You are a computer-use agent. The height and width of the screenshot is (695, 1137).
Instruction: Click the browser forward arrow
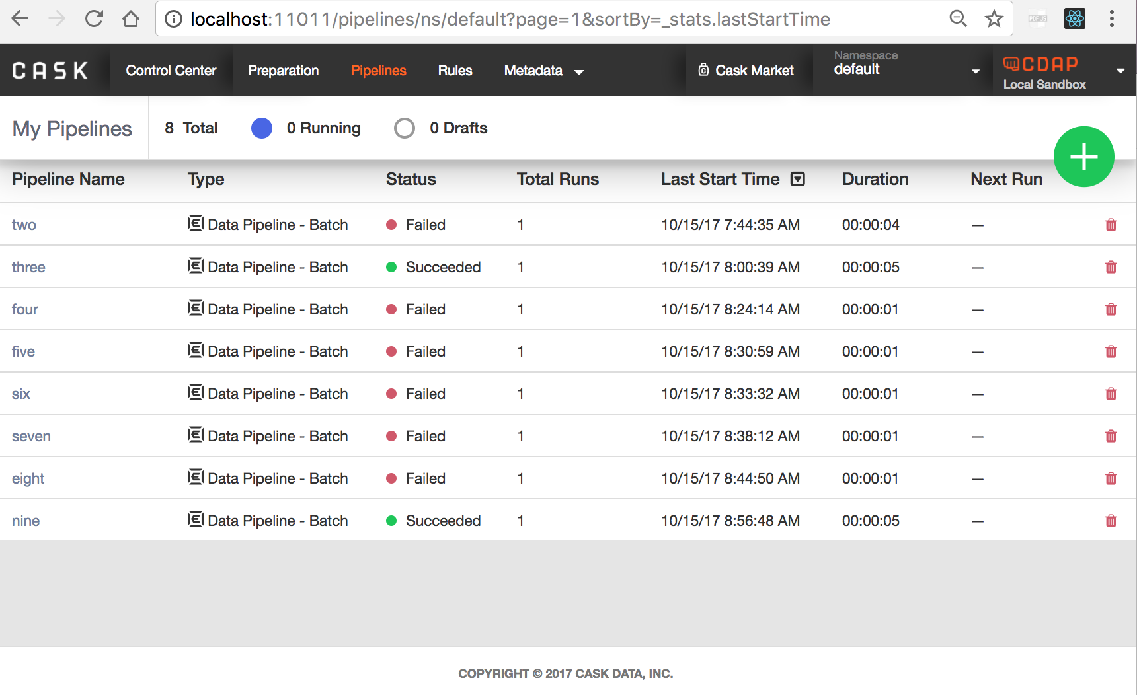pos(57,18)
